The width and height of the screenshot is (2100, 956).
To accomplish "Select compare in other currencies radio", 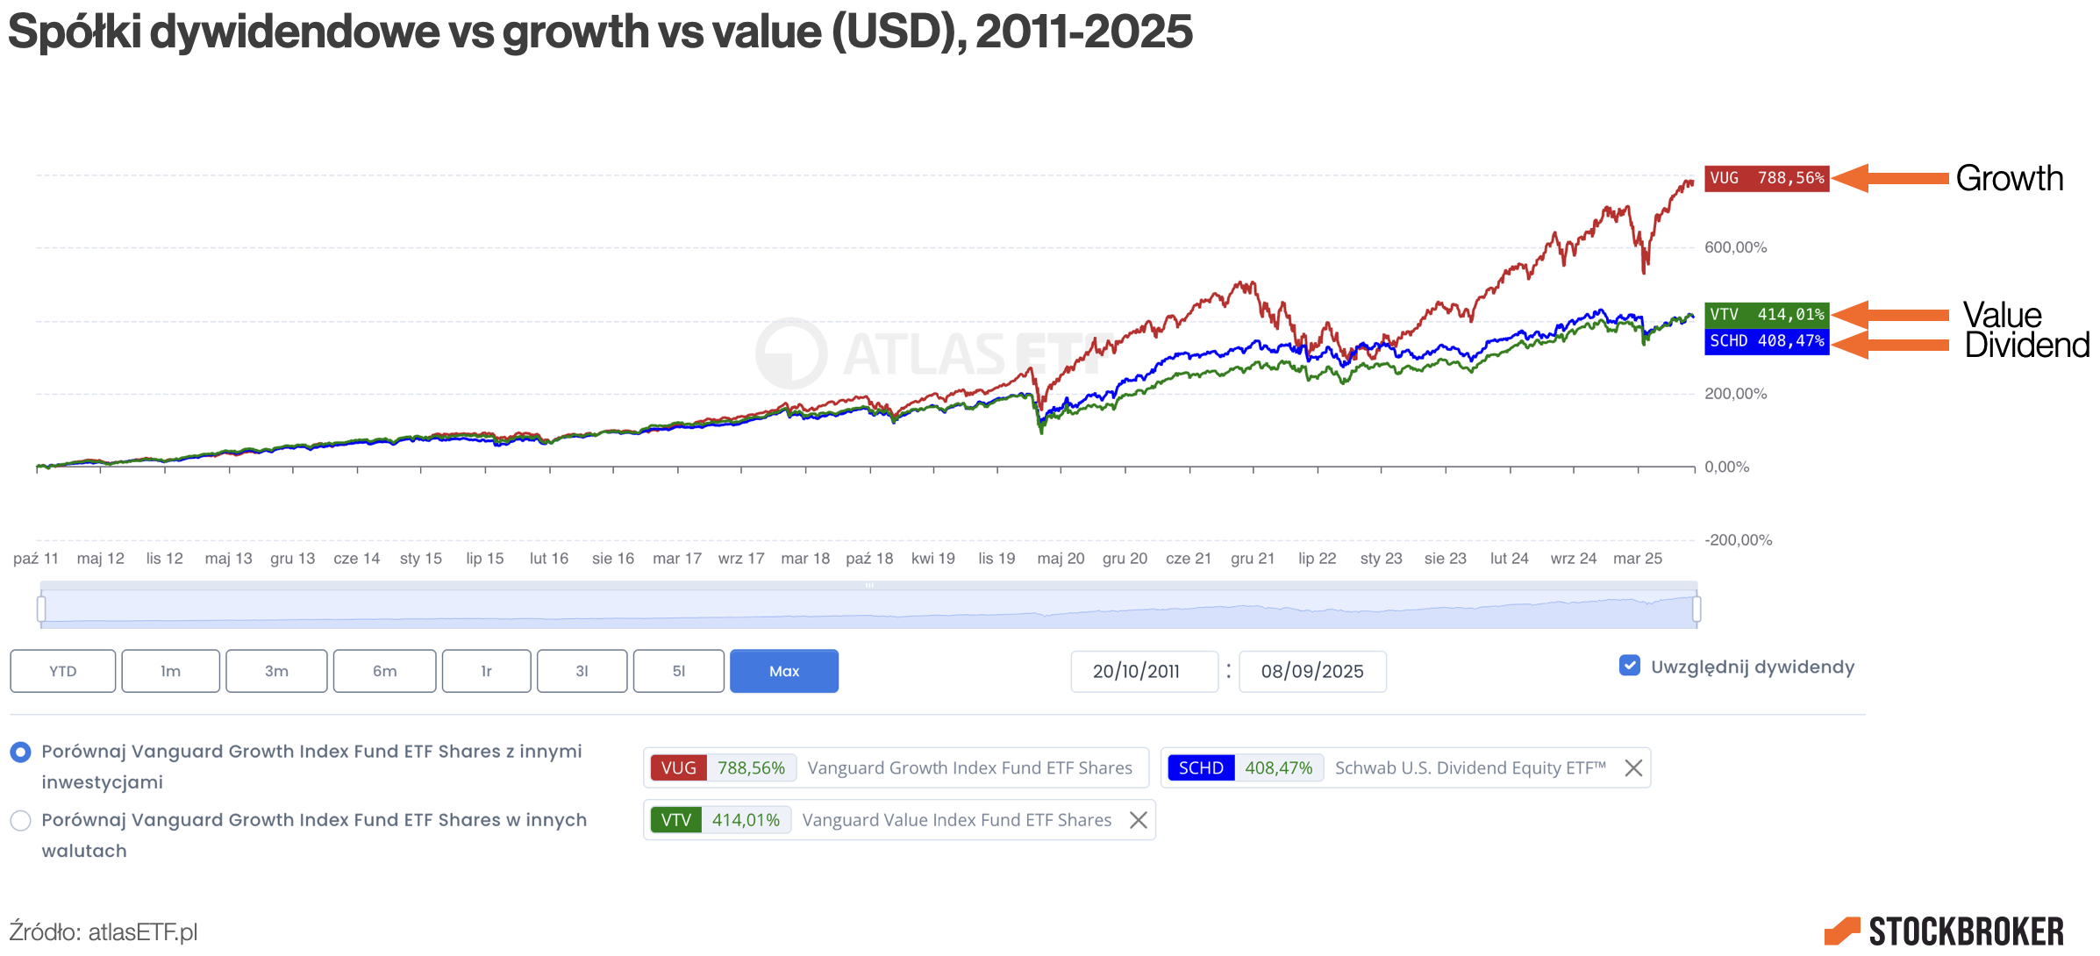I will [20, 821].
